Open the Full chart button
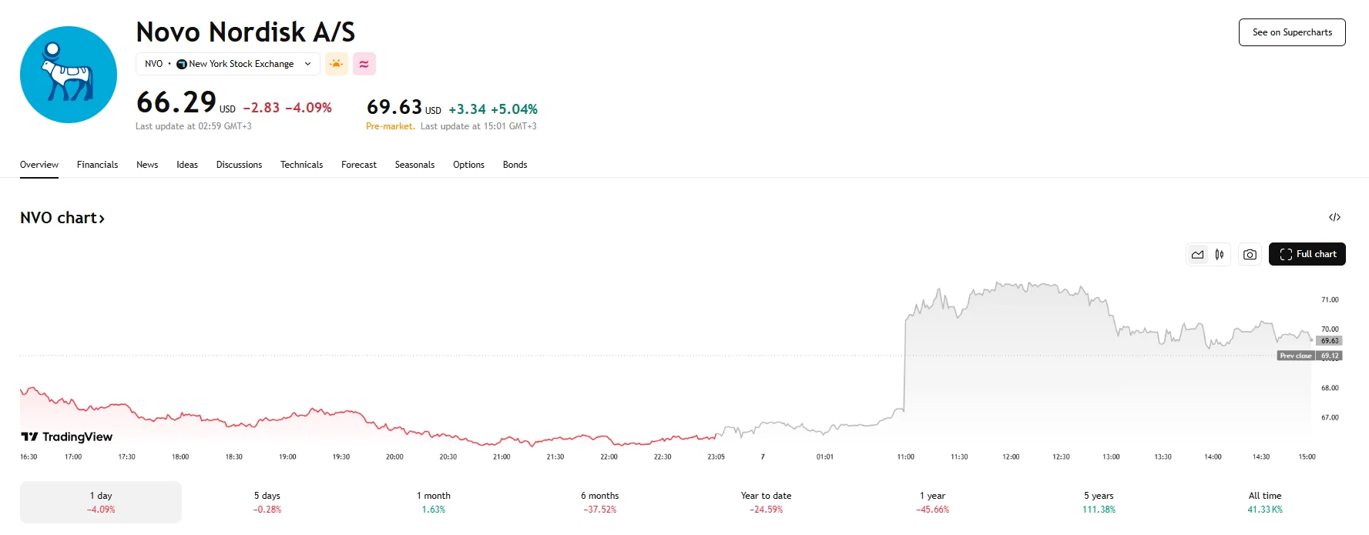The image size is (1369, 535). (x=1307, y=254)
